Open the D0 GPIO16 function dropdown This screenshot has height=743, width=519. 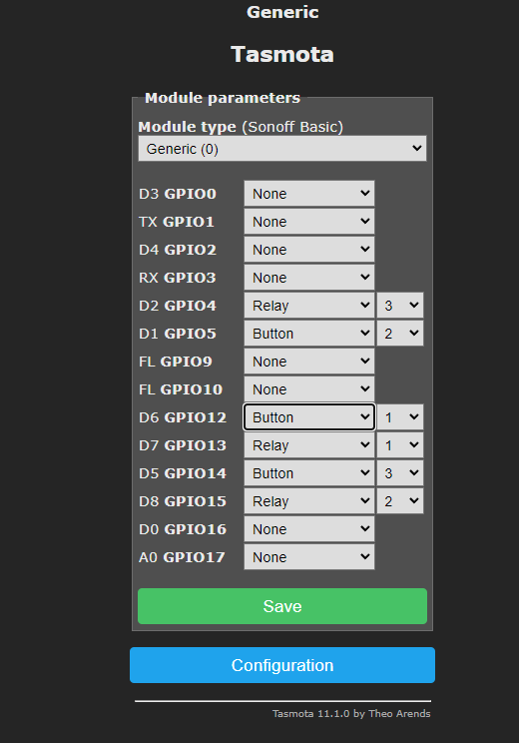[x=309, y=529]
